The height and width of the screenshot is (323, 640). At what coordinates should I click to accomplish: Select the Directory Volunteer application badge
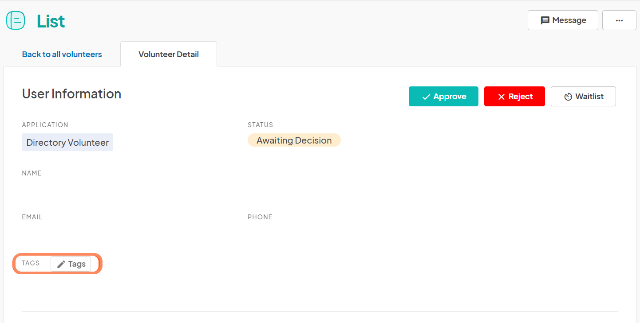[67, 143]
